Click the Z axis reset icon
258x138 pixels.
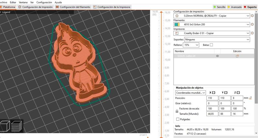pos(238,93)
